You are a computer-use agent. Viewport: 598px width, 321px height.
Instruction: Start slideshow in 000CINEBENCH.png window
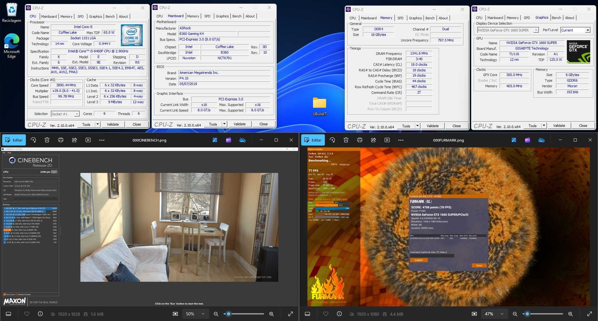coord(88,140)
